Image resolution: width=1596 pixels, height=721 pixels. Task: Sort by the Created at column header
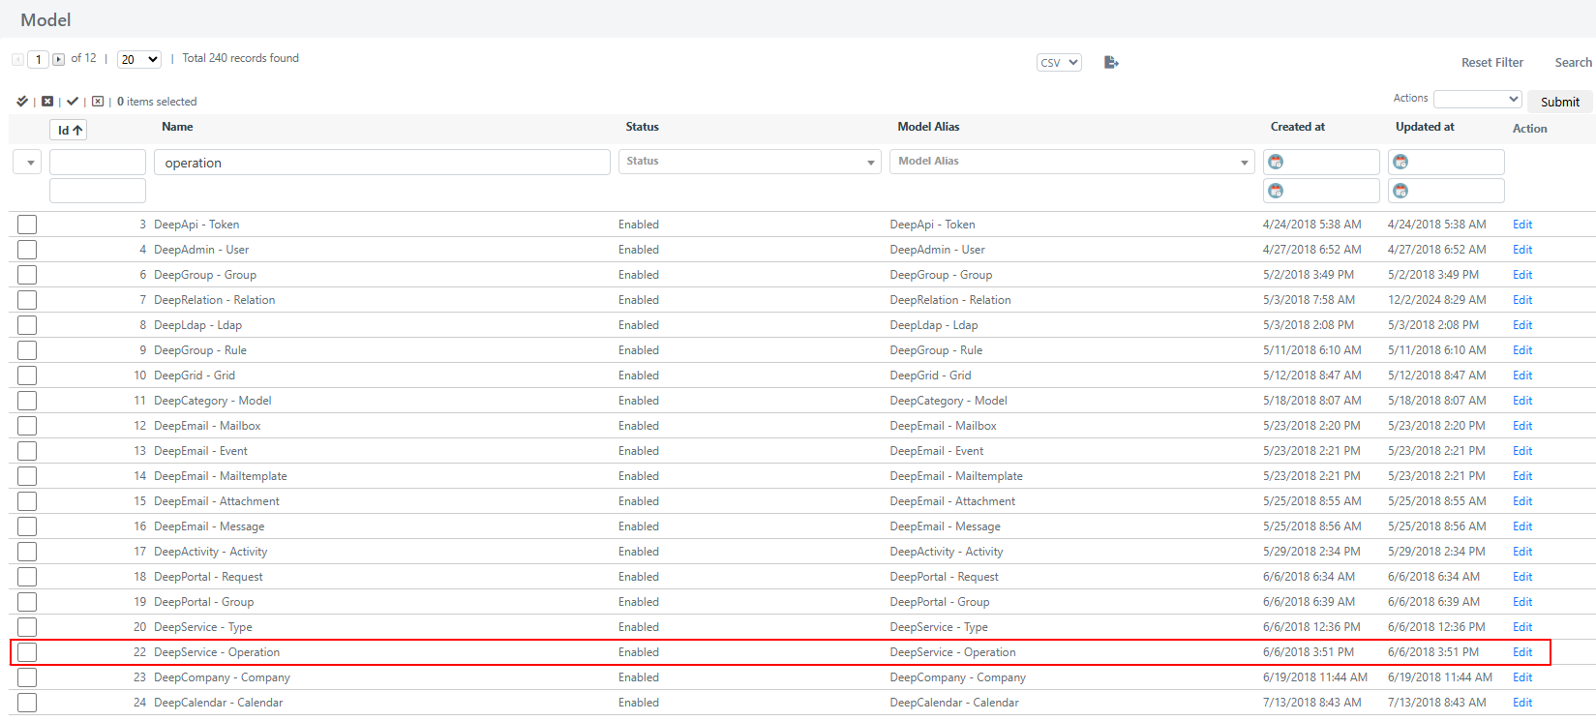click(1297, 127)
